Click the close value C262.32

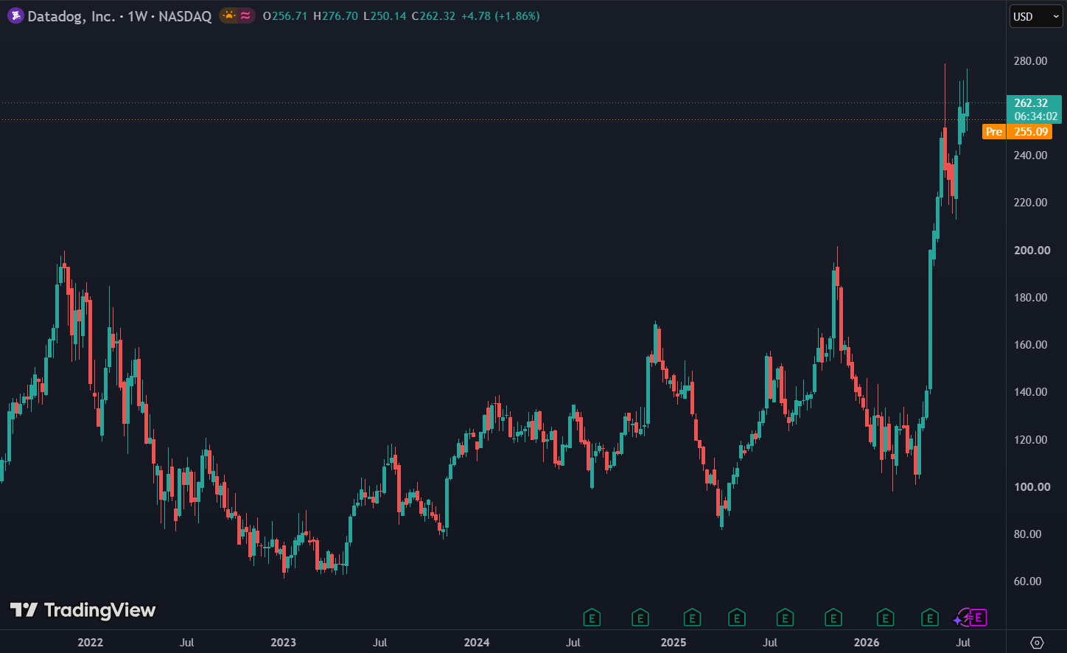point(433,15)
